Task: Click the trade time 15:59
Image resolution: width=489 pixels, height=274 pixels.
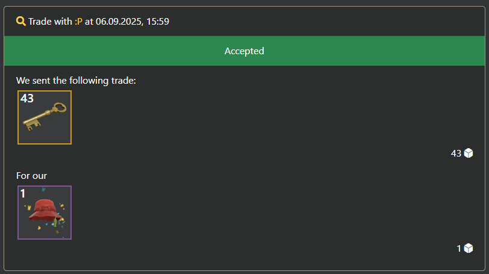Action: [x=158, y=22]
